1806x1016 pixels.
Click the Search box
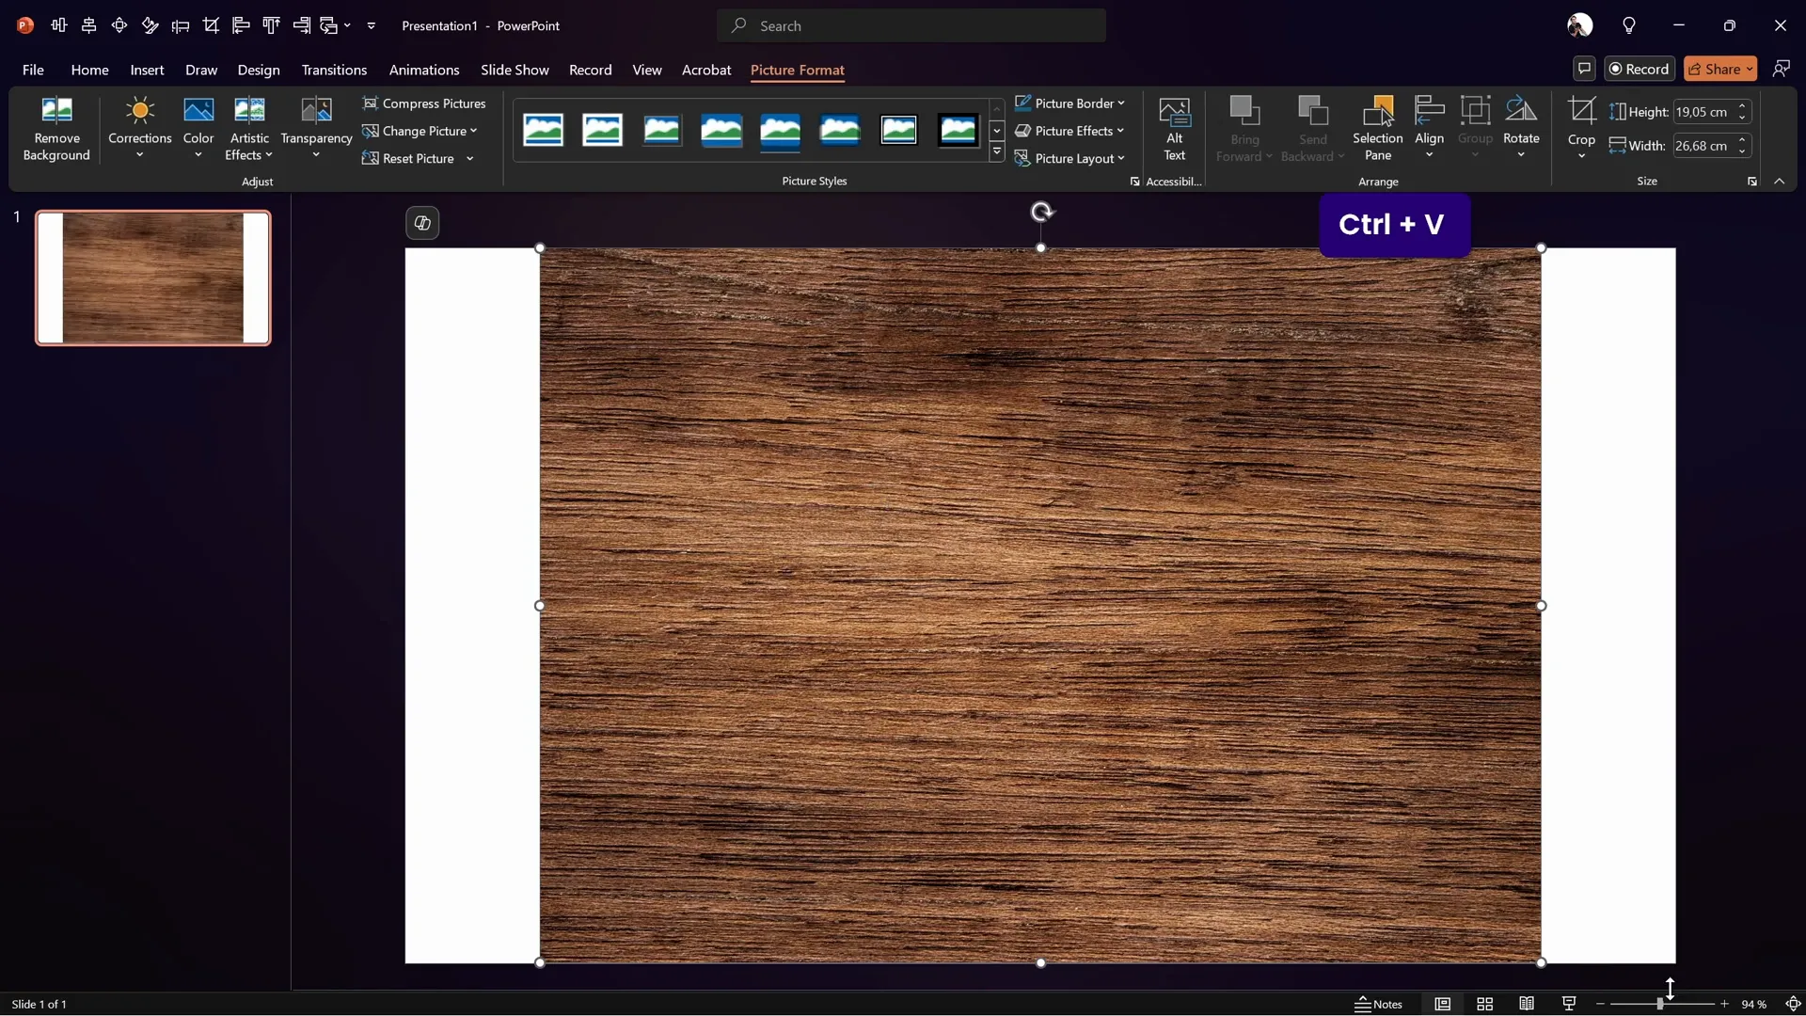point(911,25)
